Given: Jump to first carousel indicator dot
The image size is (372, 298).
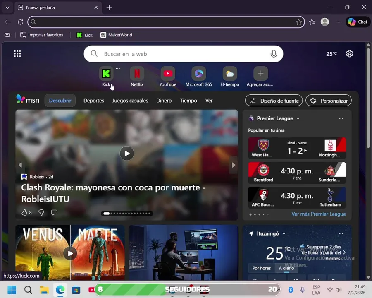Looking at the screenshot, I should [107, 214].
